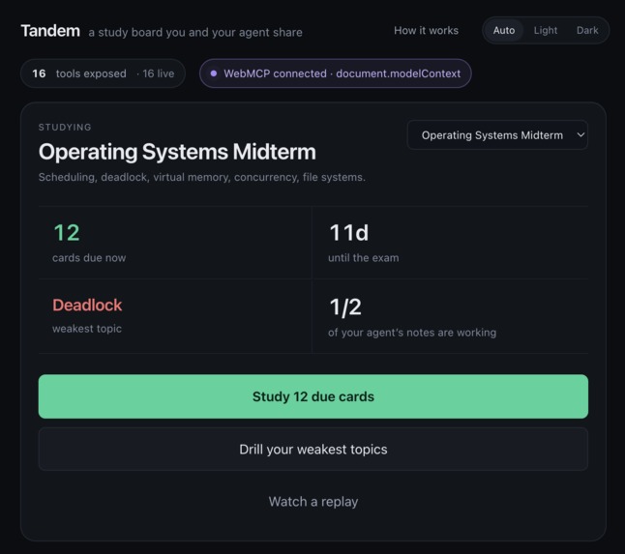
Task: Click the STUDYING label
Action: (65, 128)
